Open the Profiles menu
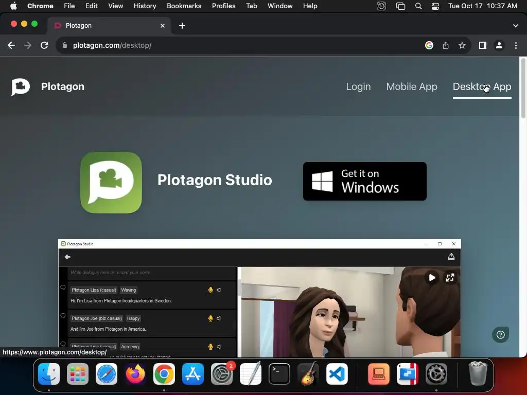The image size is (527, 395). pos(224,6)
